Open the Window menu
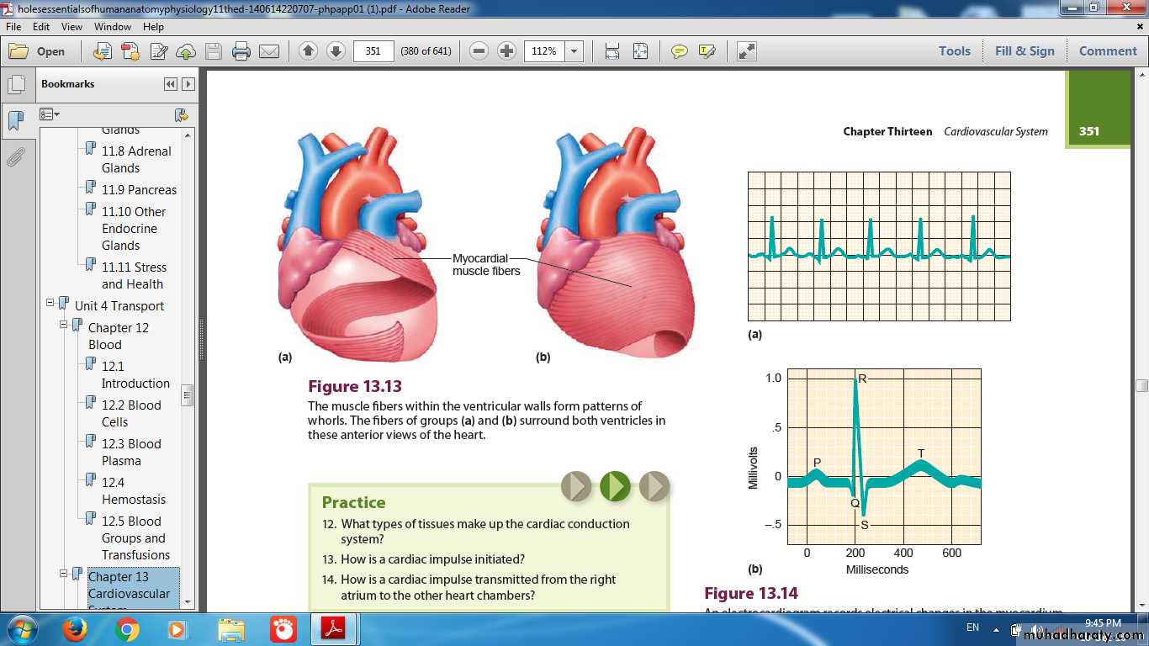 point(112,27)
